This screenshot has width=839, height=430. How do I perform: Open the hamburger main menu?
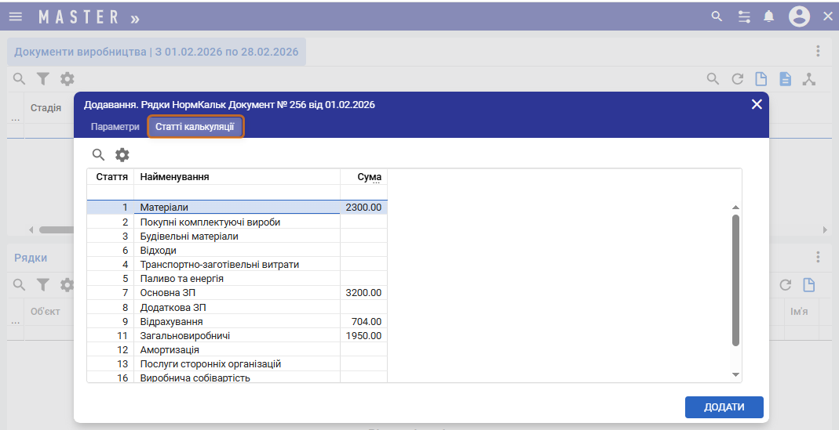coord(16,16)
